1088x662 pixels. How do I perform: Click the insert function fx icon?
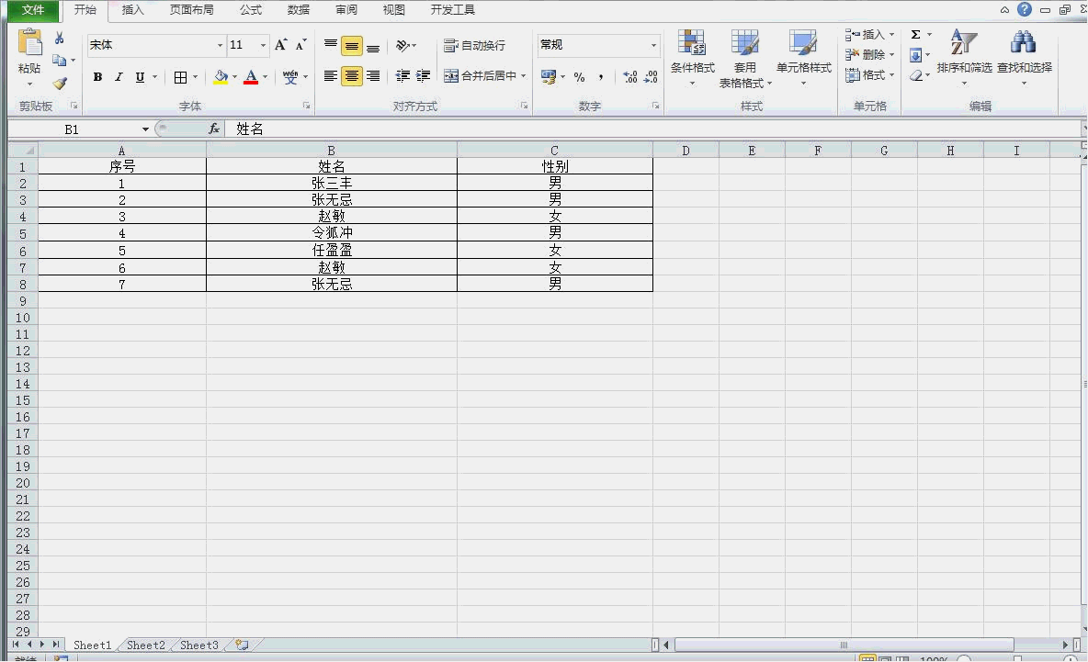click(214, 129)
